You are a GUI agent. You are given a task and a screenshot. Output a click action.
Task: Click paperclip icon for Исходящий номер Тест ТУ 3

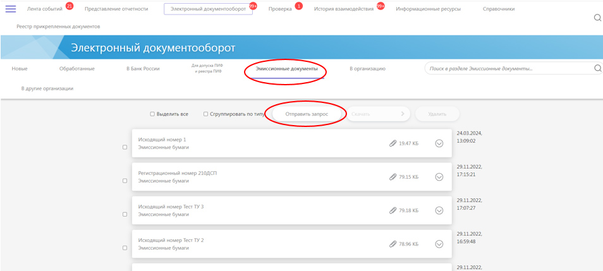click(x=393, y=210)
